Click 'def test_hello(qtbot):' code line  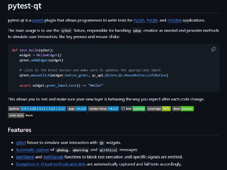click(x=33, y=50)
